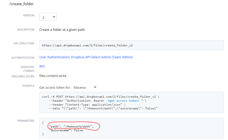Click the PARAMETERS section label
Viewport: 228px width, 140px height.
coord(26,121)
